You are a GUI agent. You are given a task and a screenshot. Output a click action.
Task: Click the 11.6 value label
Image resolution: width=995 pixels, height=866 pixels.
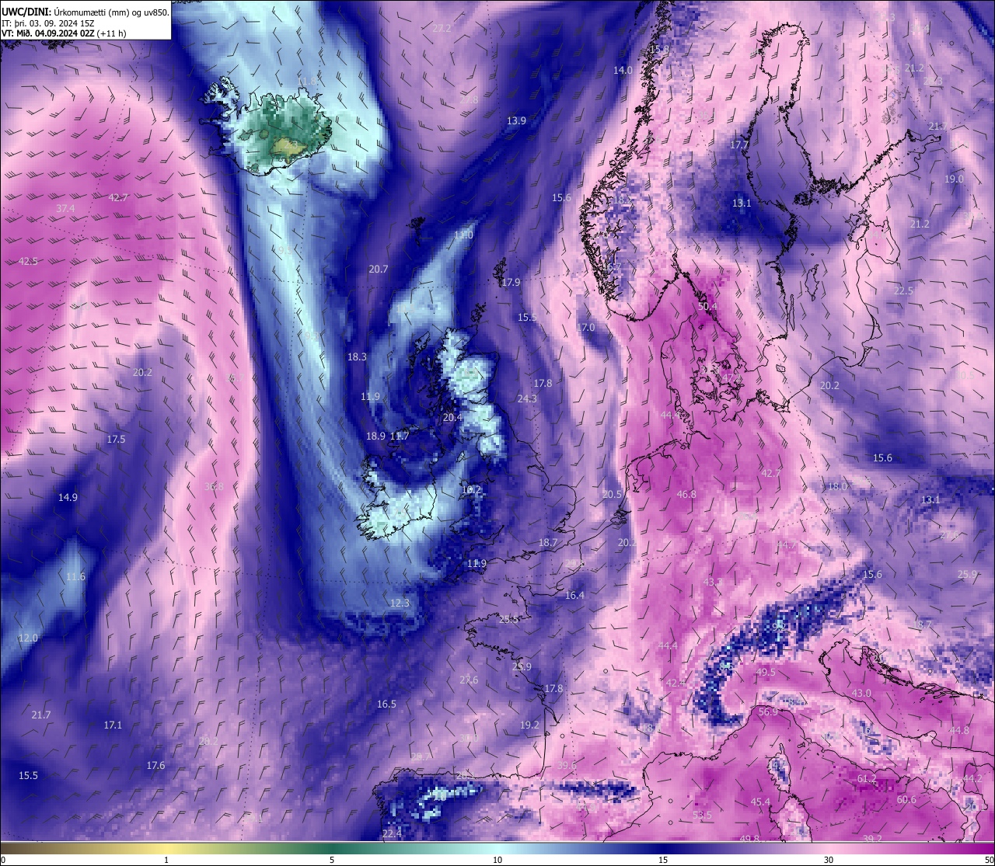click(75, 576)
